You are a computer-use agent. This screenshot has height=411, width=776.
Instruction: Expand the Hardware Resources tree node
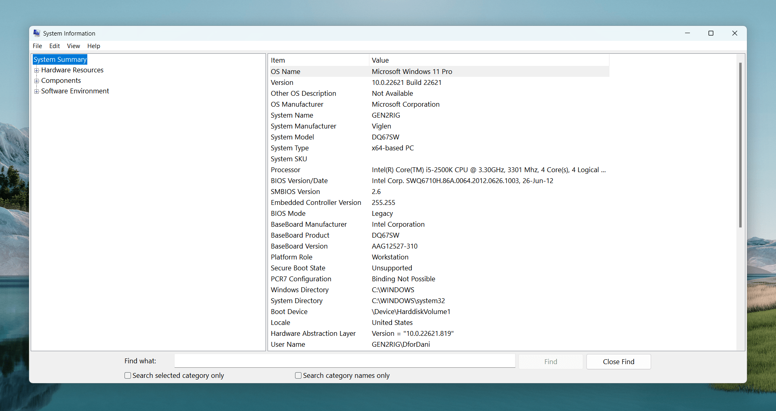[x=37, y=70]
